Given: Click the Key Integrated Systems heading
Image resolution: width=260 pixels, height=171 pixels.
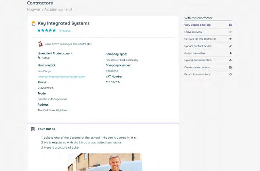Looking at the screenshot, I should [64, 23].
